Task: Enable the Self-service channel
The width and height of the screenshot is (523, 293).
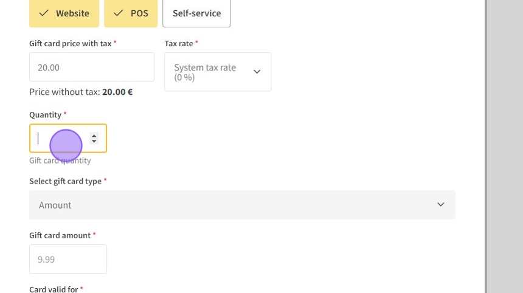Action: click(196, 13)
